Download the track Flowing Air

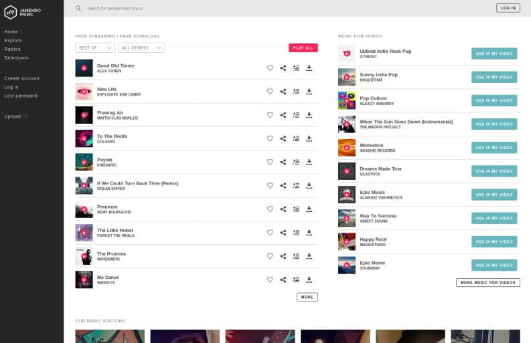[x=309, y=115]
